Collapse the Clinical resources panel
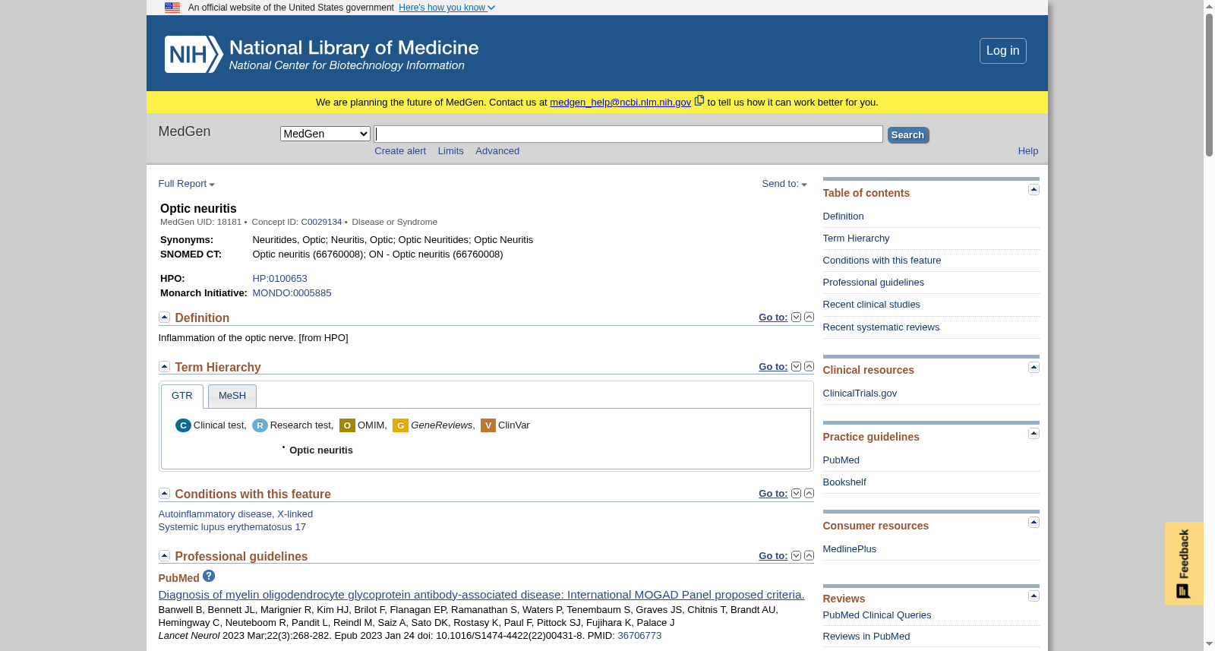 pyautogui.click(x=1034, y=368)
